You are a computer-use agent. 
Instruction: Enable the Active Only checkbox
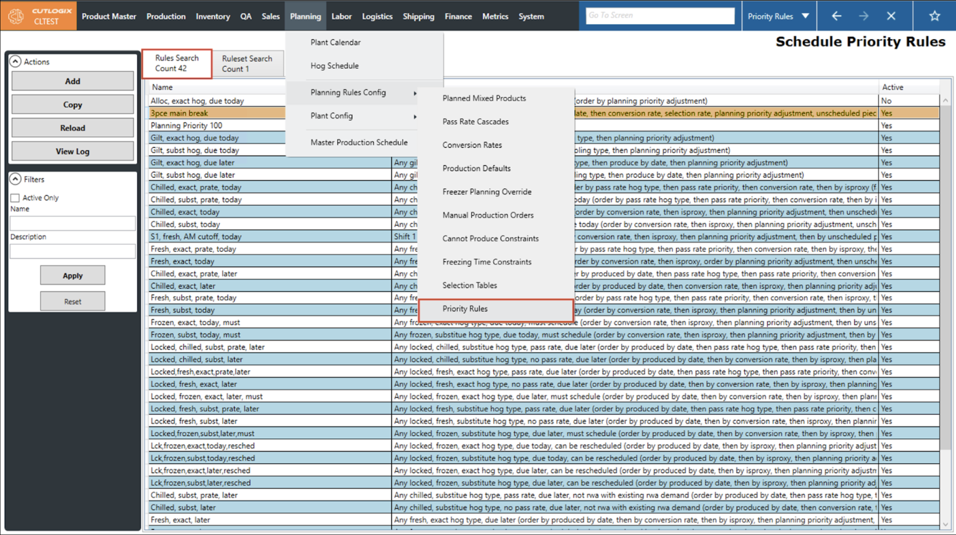point(15,198)
